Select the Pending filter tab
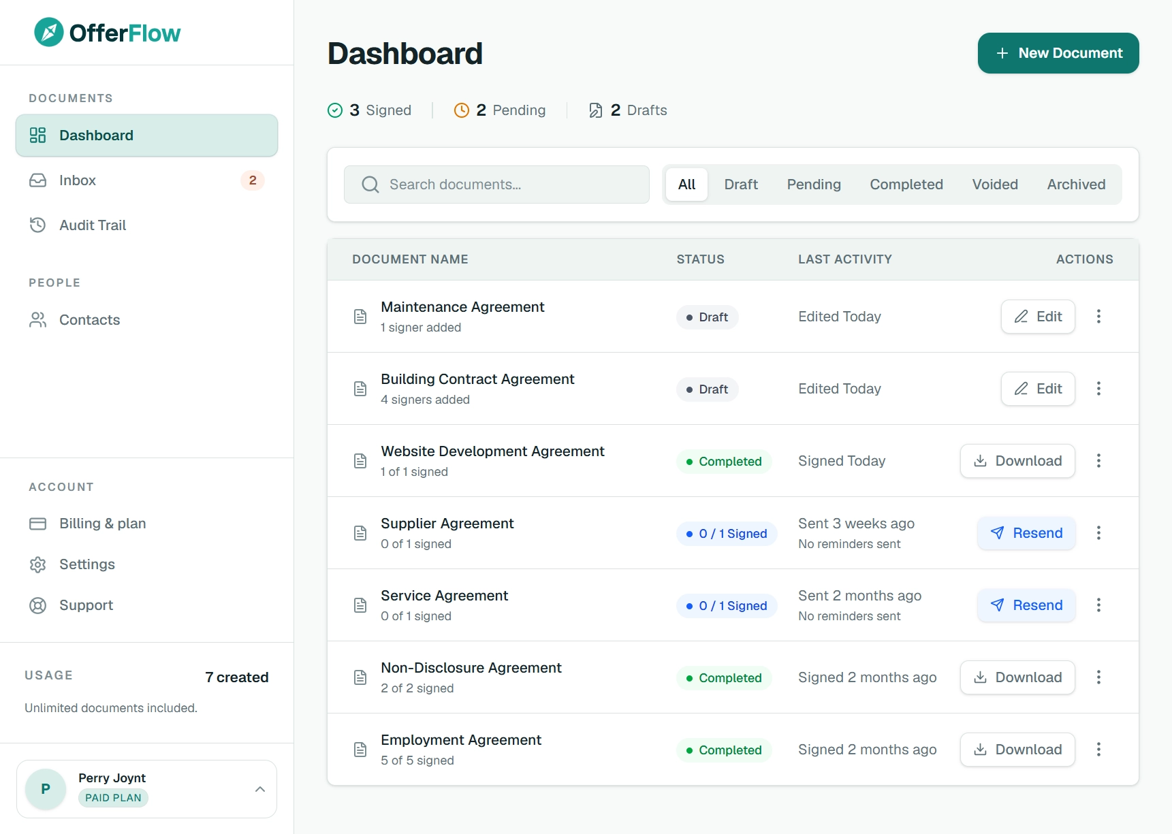 point(814,185)
